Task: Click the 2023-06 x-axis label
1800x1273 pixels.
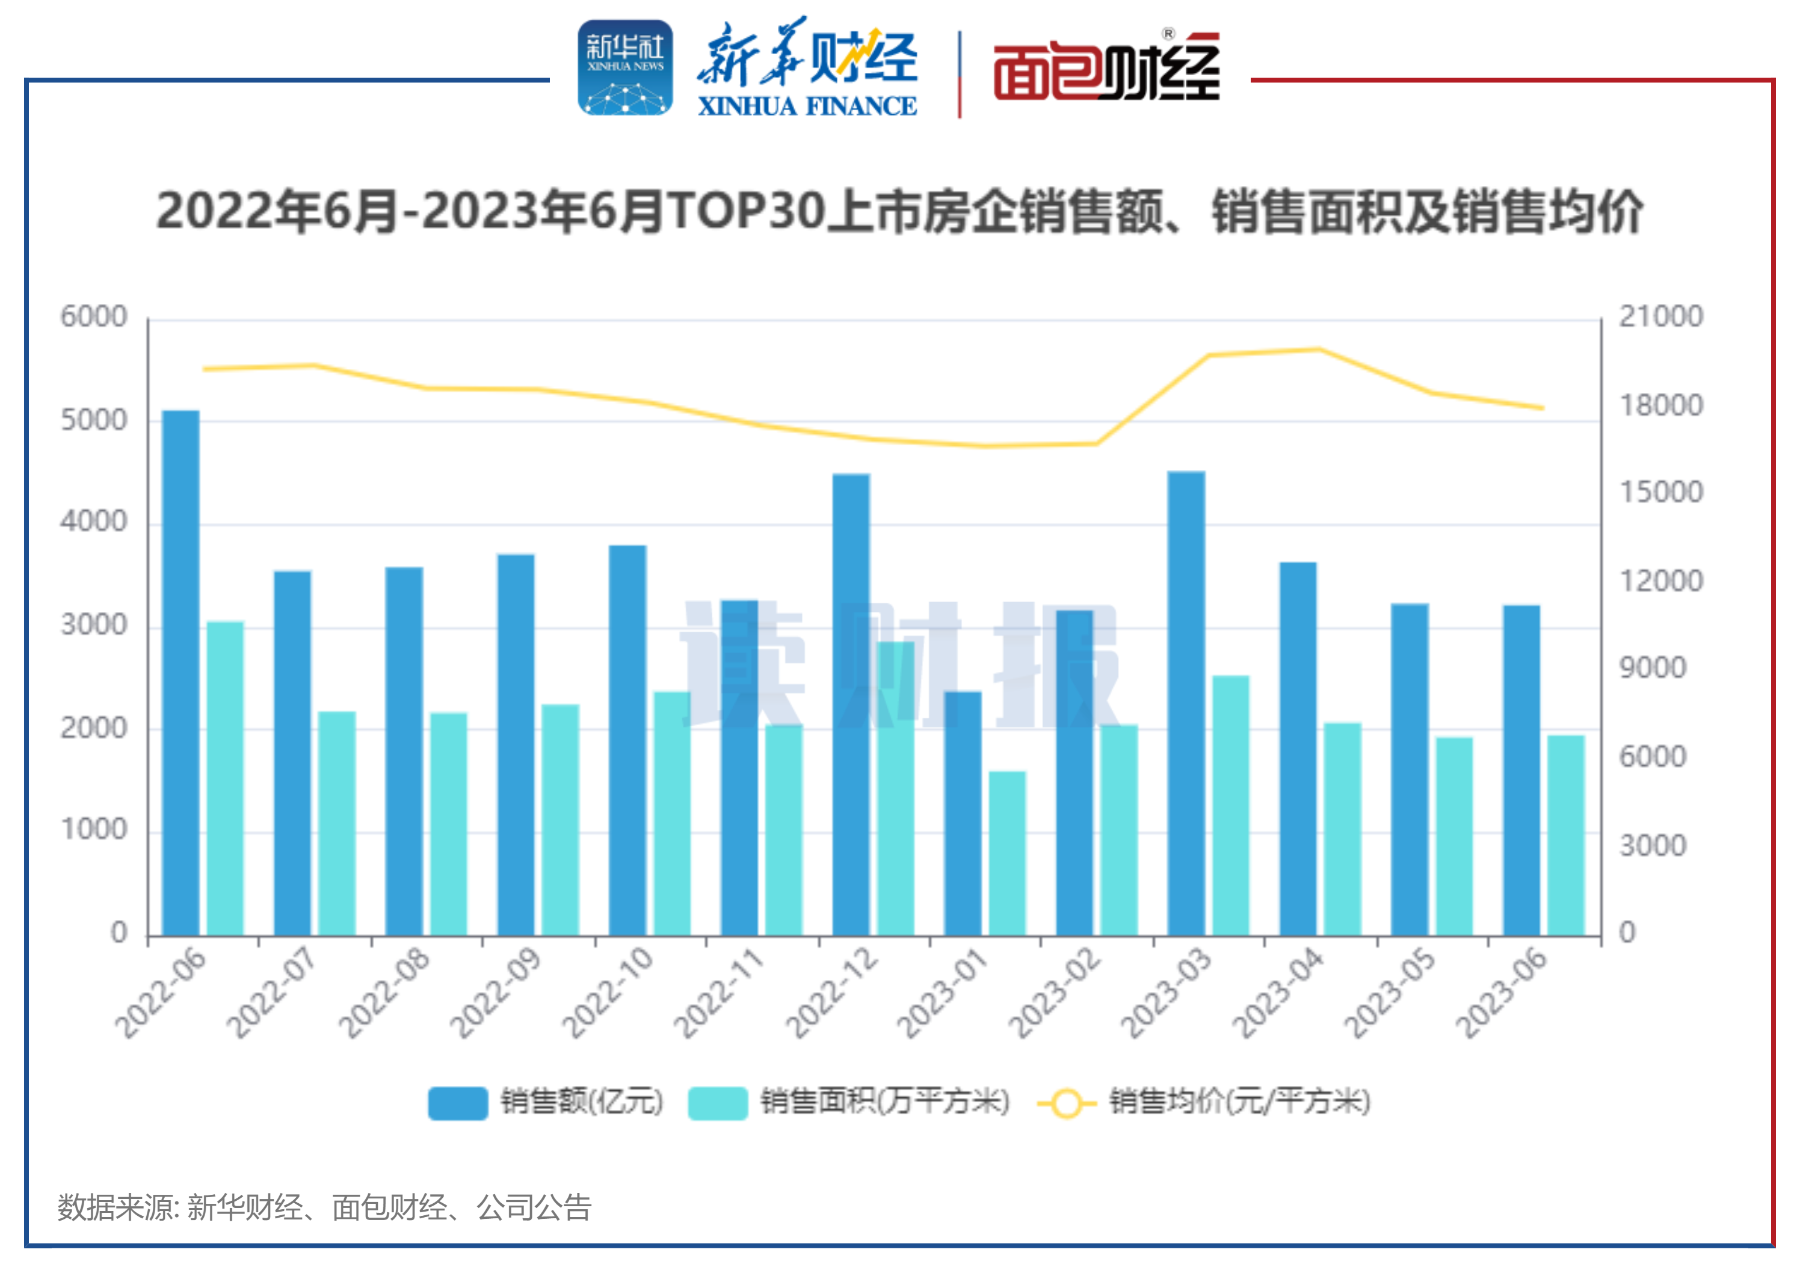Action: point(1502,993)
